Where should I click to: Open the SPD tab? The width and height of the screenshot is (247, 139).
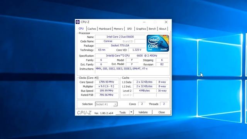(x=130, y=29)
